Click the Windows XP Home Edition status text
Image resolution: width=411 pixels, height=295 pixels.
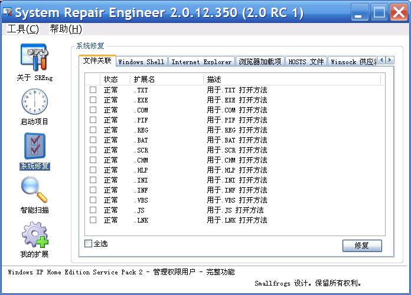point(122,272)
